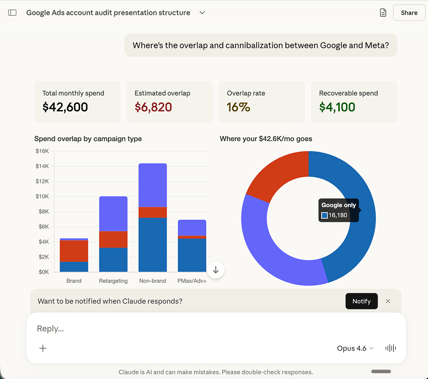Image resolution: width=428 pixels, height=379 pixels.
Task: Activate voice input with the waveform icon
Action: [x=390, y=348]
